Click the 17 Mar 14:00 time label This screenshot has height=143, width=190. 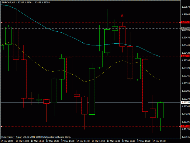pos(22,141)
